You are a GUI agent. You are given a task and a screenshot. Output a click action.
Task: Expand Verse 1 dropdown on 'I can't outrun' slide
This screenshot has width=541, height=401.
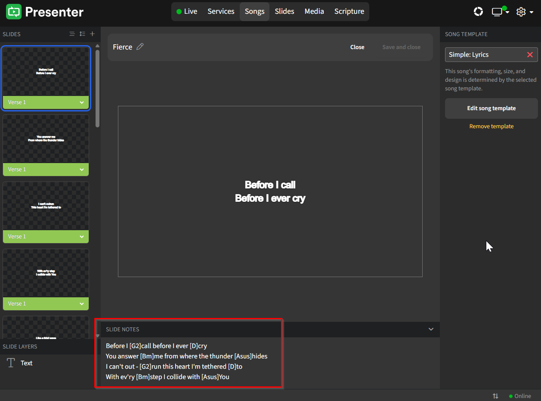click(82, 237)
